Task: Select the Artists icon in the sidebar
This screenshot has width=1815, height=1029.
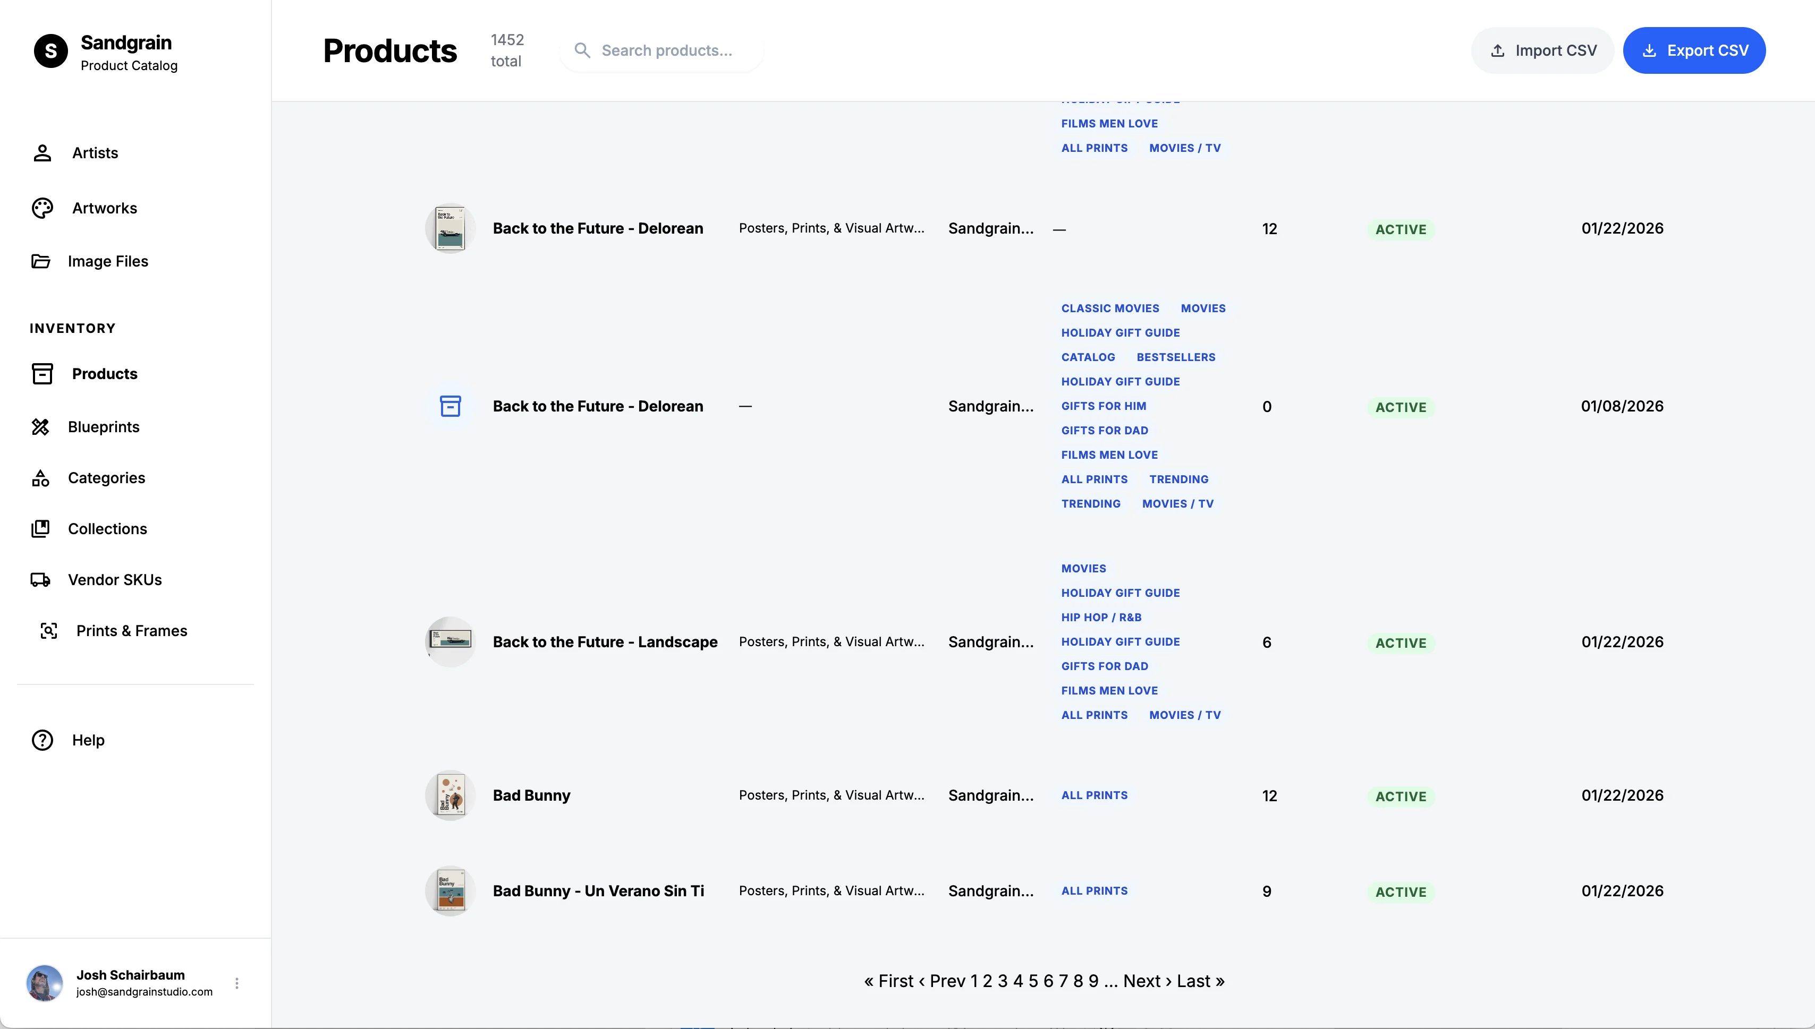Action: tap(43, 153)
